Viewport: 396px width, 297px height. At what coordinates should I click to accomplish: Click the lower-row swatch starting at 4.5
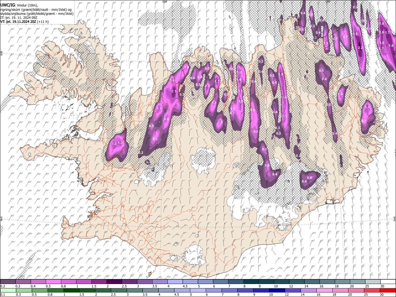(x=182, y=291)
